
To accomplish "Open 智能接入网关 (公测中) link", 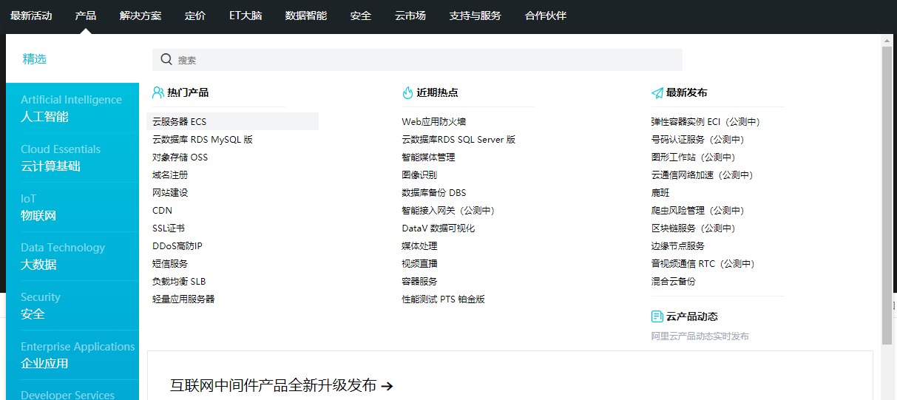I will [x=450, y=210].
